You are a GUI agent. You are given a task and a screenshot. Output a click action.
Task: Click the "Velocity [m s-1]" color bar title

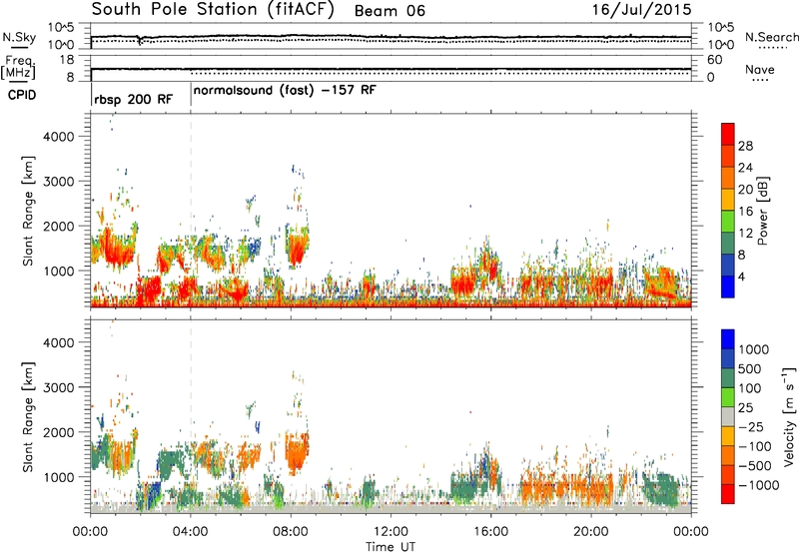[x=789, y=416]
